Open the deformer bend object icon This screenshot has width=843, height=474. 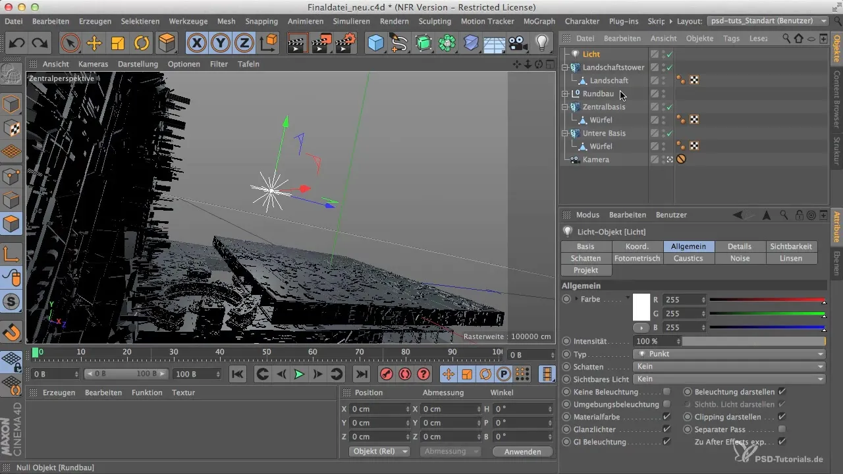click(x=471, y=43)
